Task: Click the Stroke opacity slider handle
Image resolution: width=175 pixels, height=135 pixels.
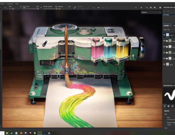Action: [57, 9]
